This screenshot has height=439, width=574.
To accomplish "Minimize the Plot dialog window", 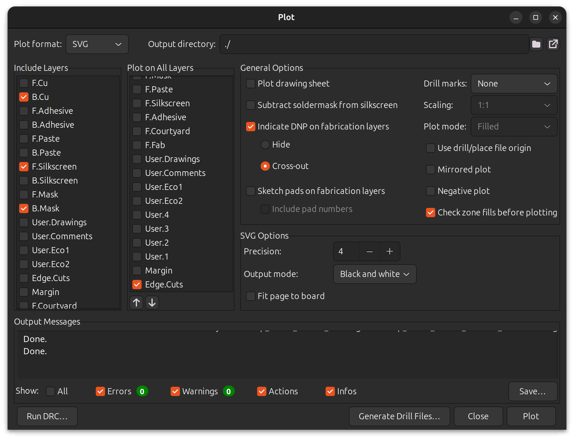I will [516, 17].
